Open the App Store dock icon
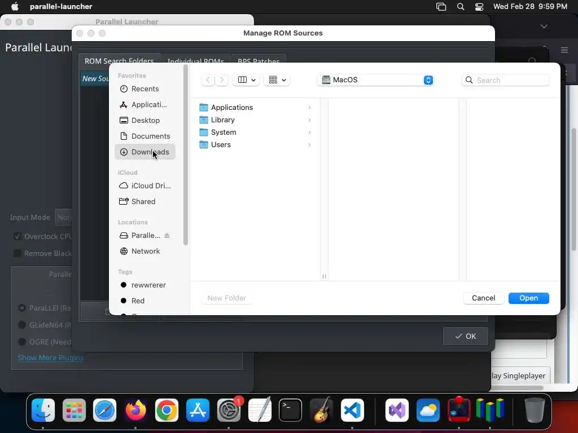Image resolution: width=578 pixels, height=433 pixels. pos(198,410)
